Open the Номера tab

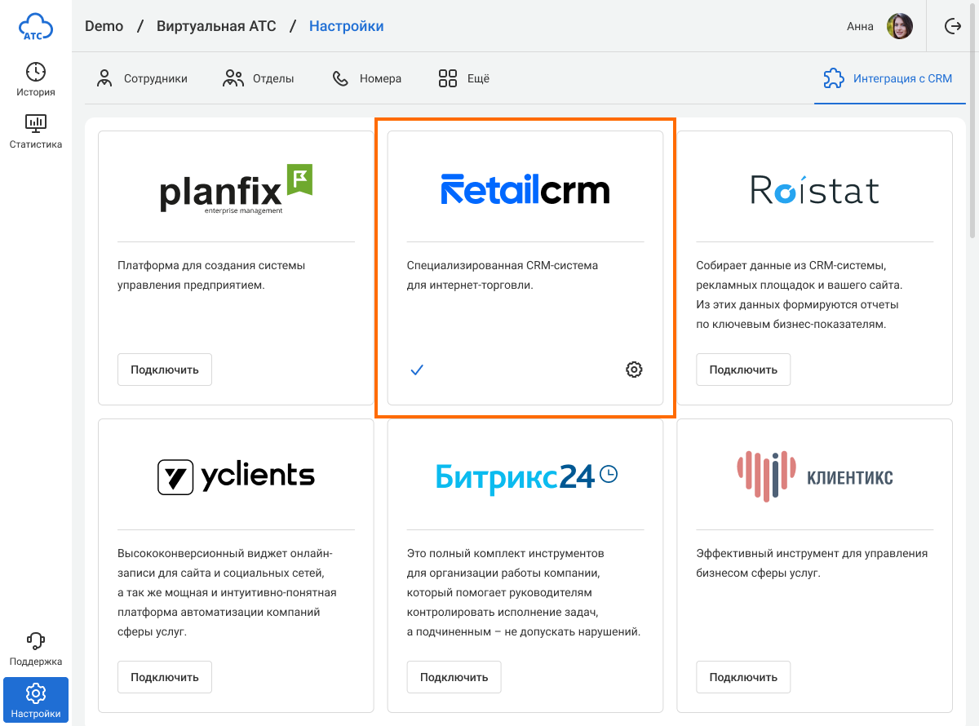[367, 79]
